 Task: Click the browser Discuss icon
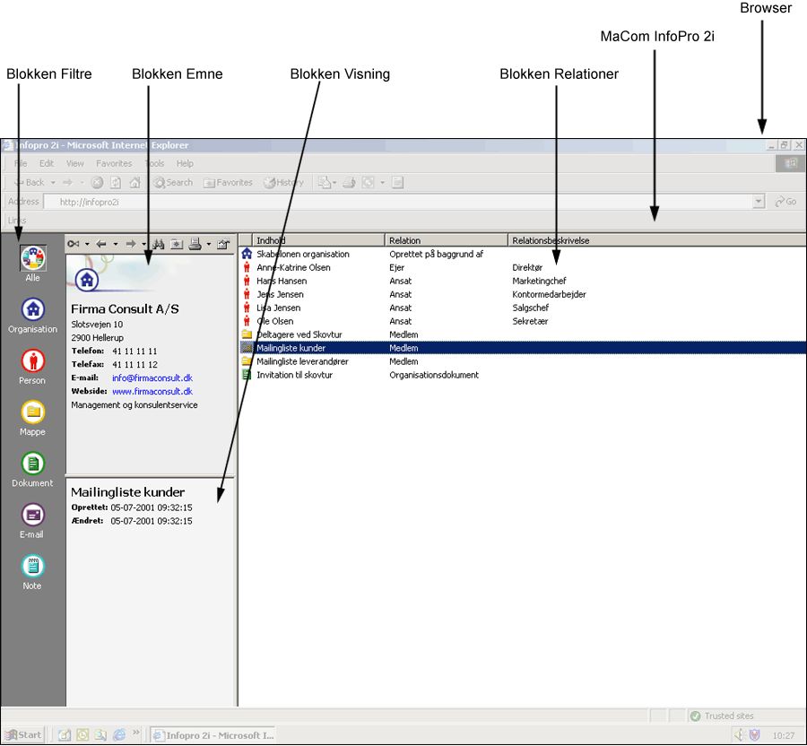[397, 182]
